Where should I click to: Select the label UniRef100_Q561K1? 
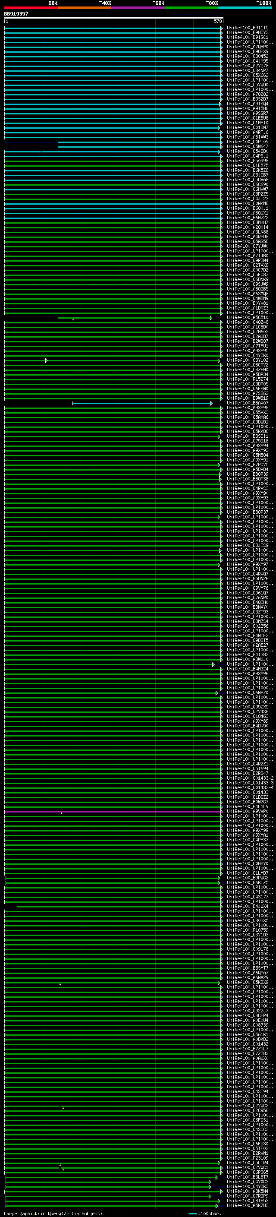click(x=247, y=1034)
